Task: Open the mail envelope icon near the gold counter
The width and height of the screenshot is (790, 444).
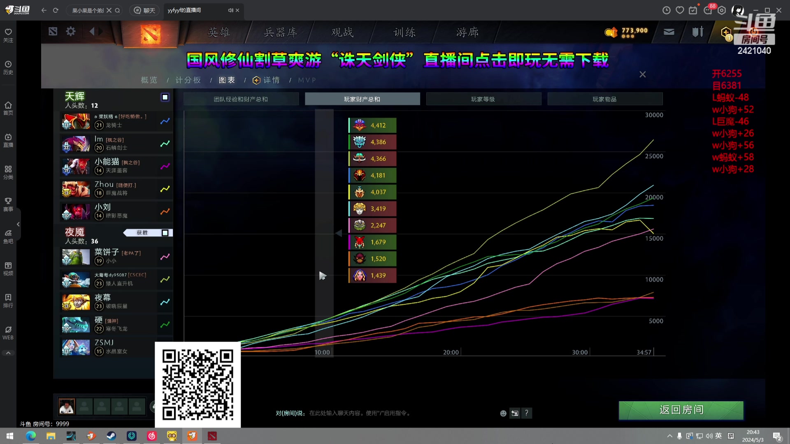Action: tap(668, 32)
